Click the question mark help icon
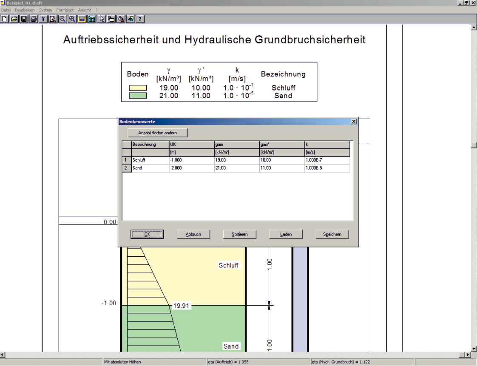 coord(140,19)
